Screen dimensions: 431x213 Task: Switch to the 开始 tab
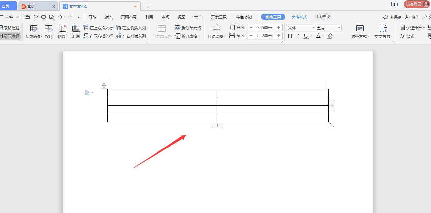93,17
